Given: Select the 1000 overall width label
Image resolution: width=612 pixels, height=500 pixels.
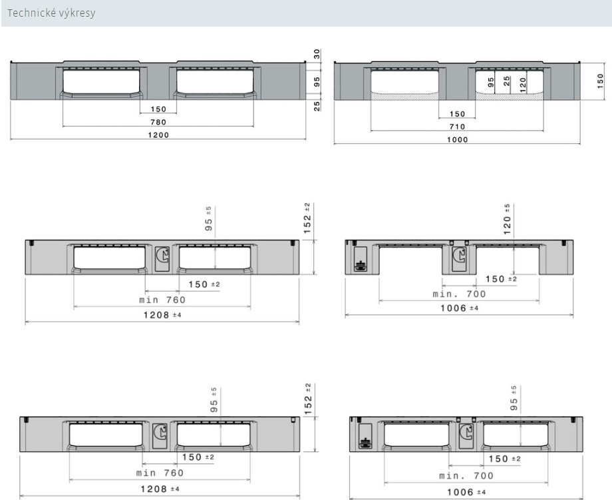Looking at the screenshot, I should (457, 139).
